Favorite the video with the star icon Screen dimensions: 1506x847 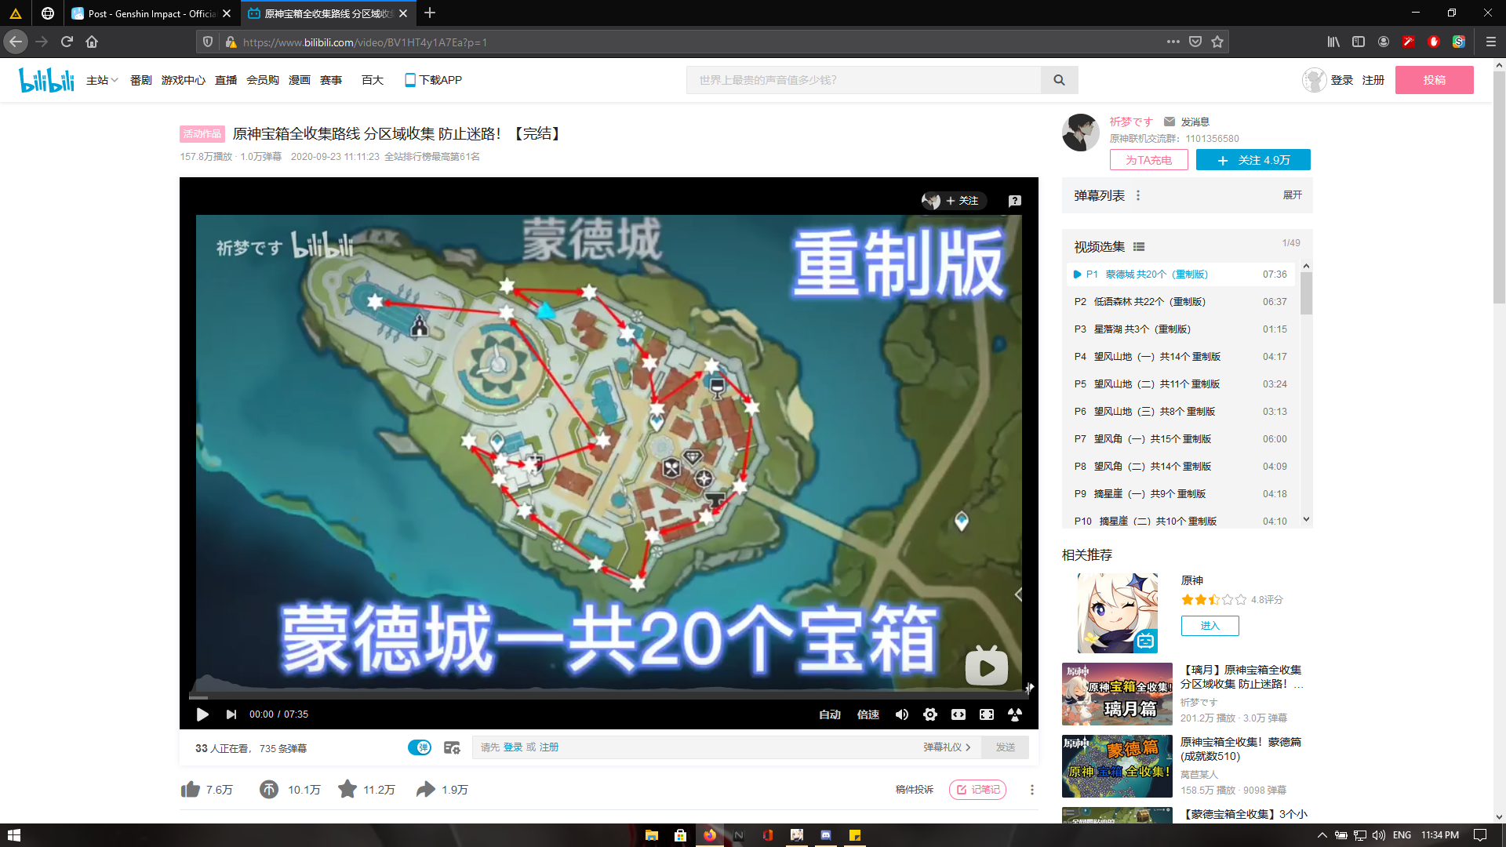[347, 790]
